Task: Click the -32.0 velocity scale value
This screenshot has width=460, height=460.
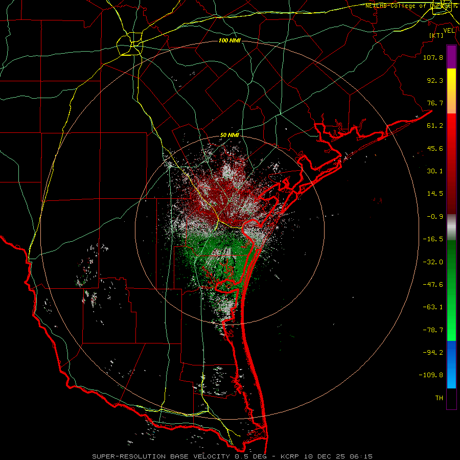Action: 433,262
